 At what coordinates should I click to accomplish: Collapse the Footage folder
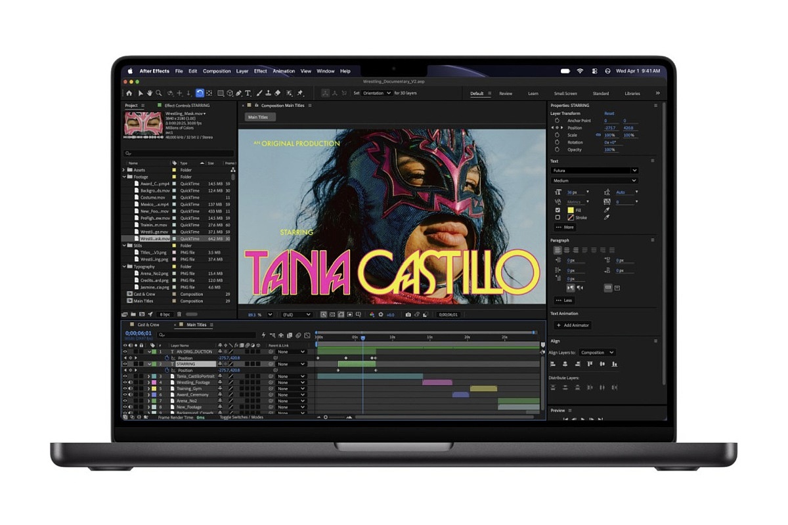(123, 177)
